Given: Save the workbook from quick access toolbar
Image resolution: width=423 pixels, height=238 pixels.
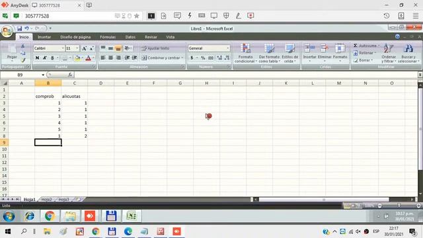Looking at the screenshot, I should click(x=19, y=28).
